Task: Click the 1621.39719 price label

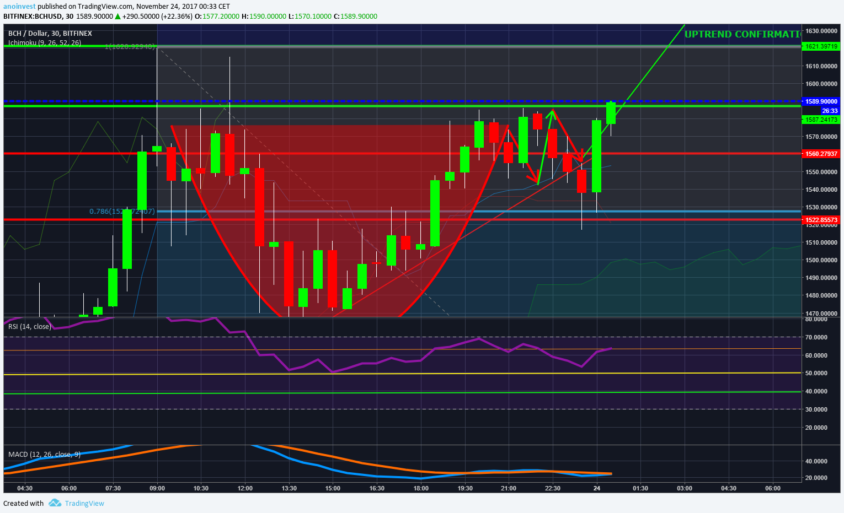Action: click(x=821, y=46)
